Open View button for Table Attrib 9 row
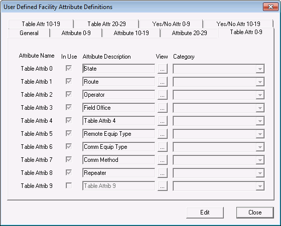 point(163,186)
